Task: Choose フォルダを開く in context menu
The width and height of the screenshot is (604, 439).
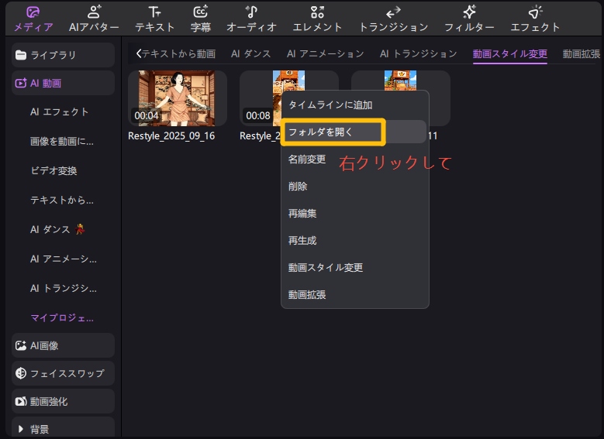Action: click(332, 132)
